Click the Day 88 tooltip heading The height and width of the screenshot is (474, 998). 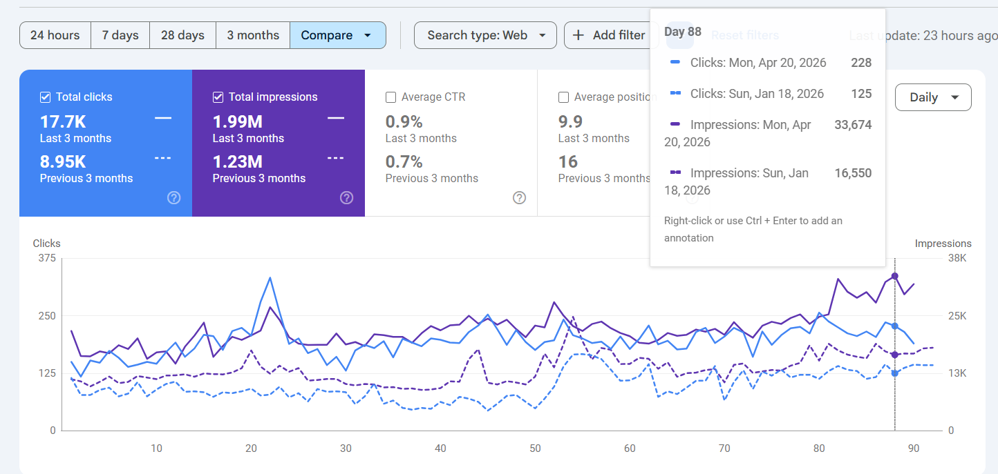click(683, 32)
